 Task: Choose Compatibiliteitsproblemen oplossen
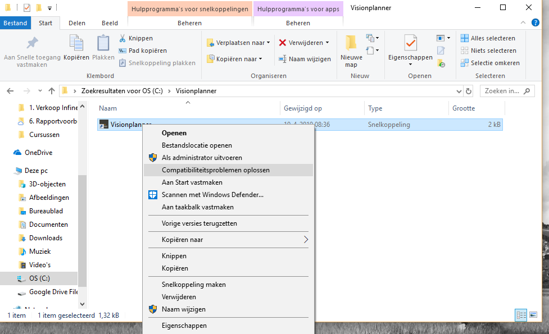[x=228, y=170]
